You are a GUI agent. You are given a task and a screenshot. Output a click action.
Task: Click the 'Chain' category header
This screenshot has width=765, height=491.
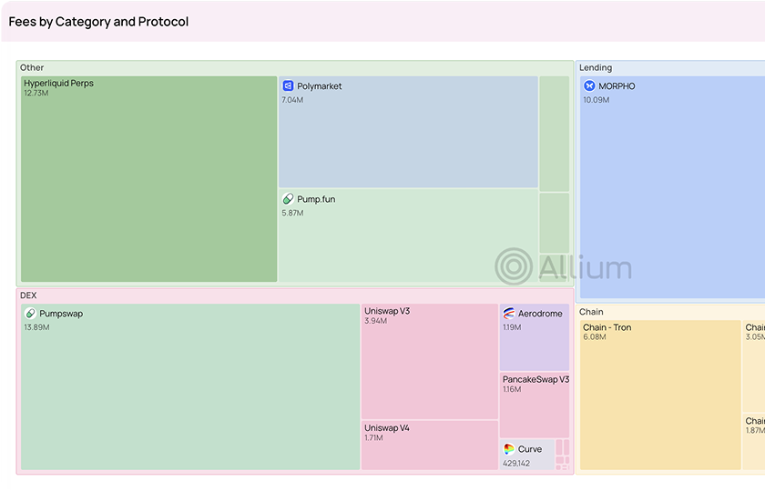591,312
